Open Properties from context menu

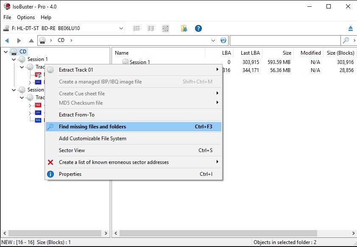pos(134,174)
